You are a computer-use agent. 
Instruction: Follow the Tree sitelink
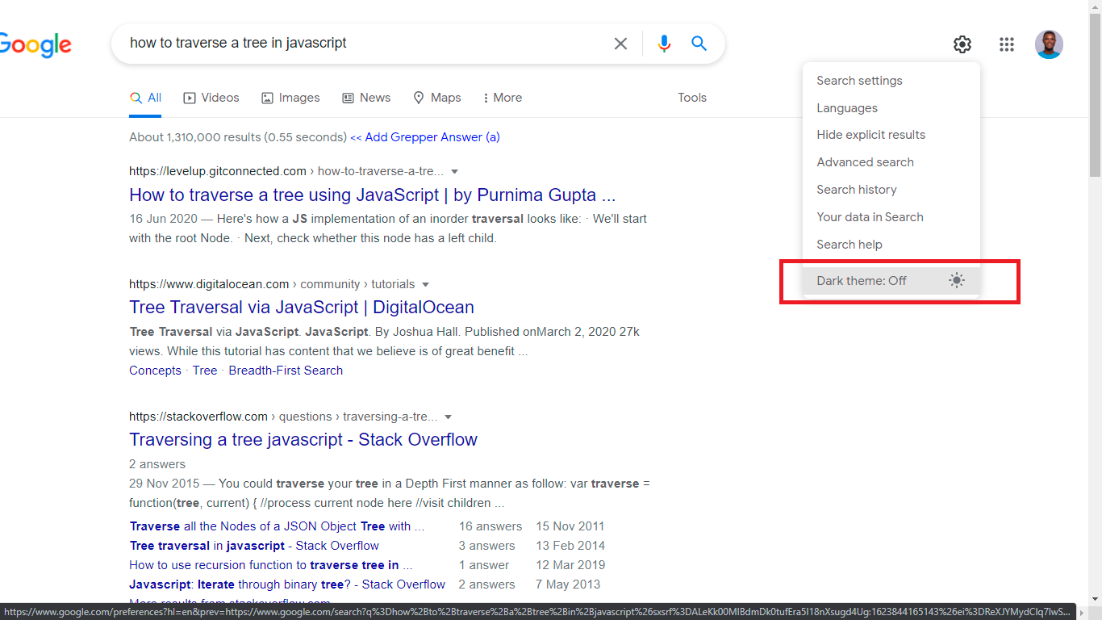(205, 371)
